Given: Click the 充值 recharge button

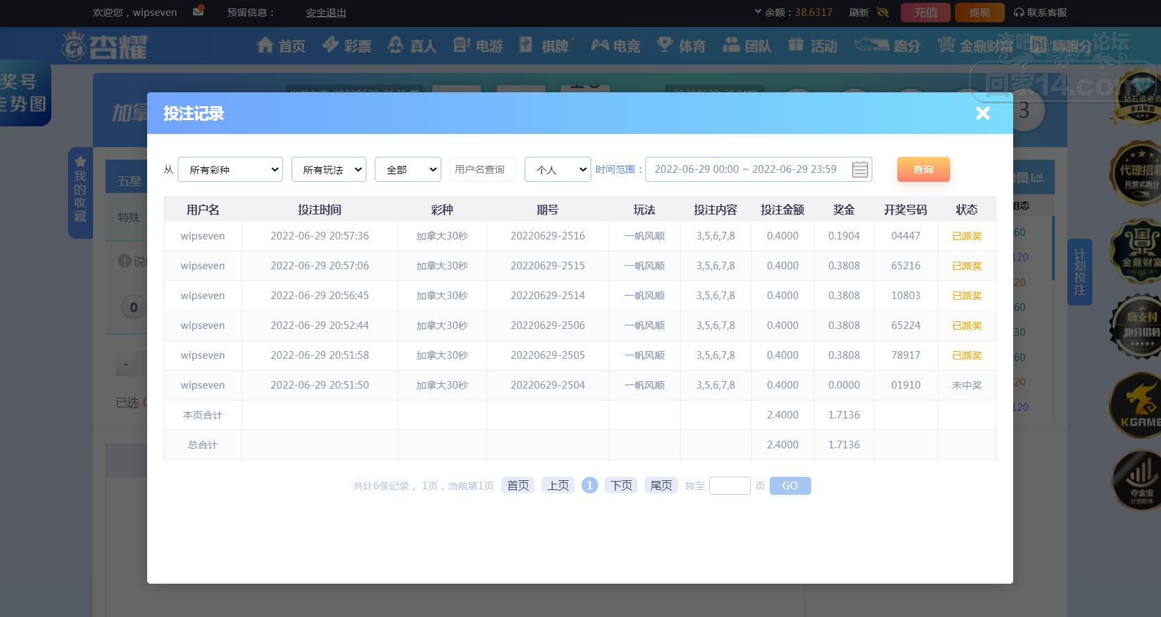Looking at the screenshot, I should pyautogui.click(x=925, y=12).
